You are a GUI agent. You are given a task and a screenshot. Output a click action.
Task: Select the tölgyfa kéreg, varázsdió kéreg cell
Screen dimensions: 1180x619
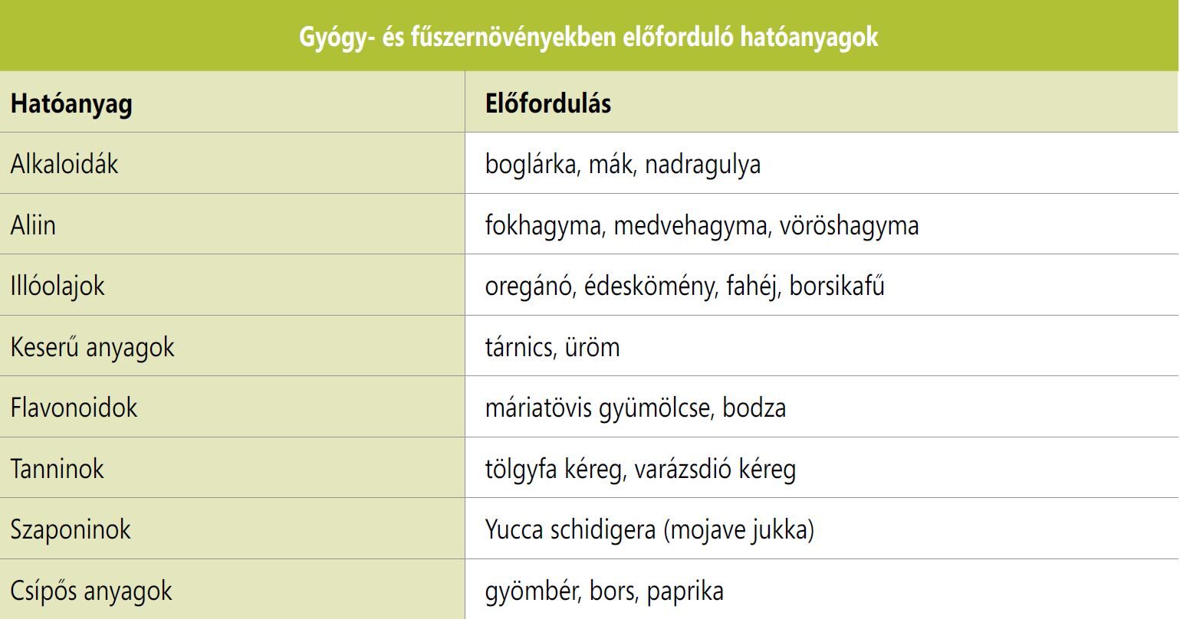pos(640,468)
